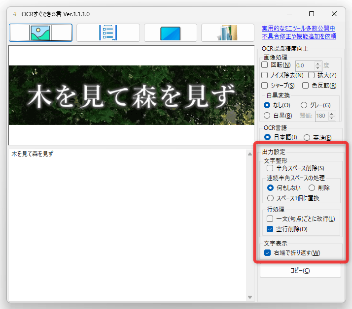Decrease rotation degree with down arrow

(x=317, y=68)
